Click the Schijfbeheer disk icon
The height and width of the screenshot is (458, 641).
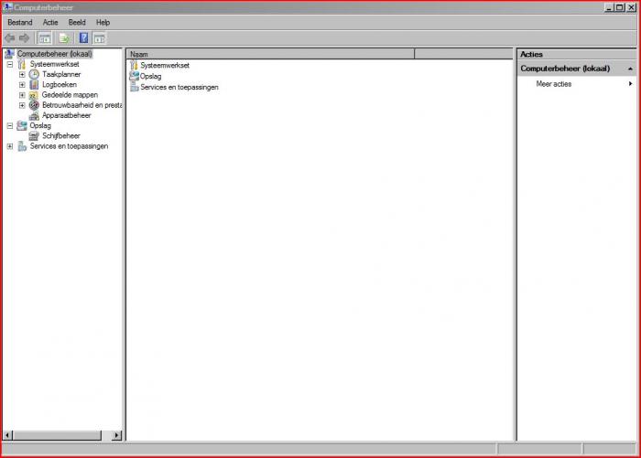(35, 136)
